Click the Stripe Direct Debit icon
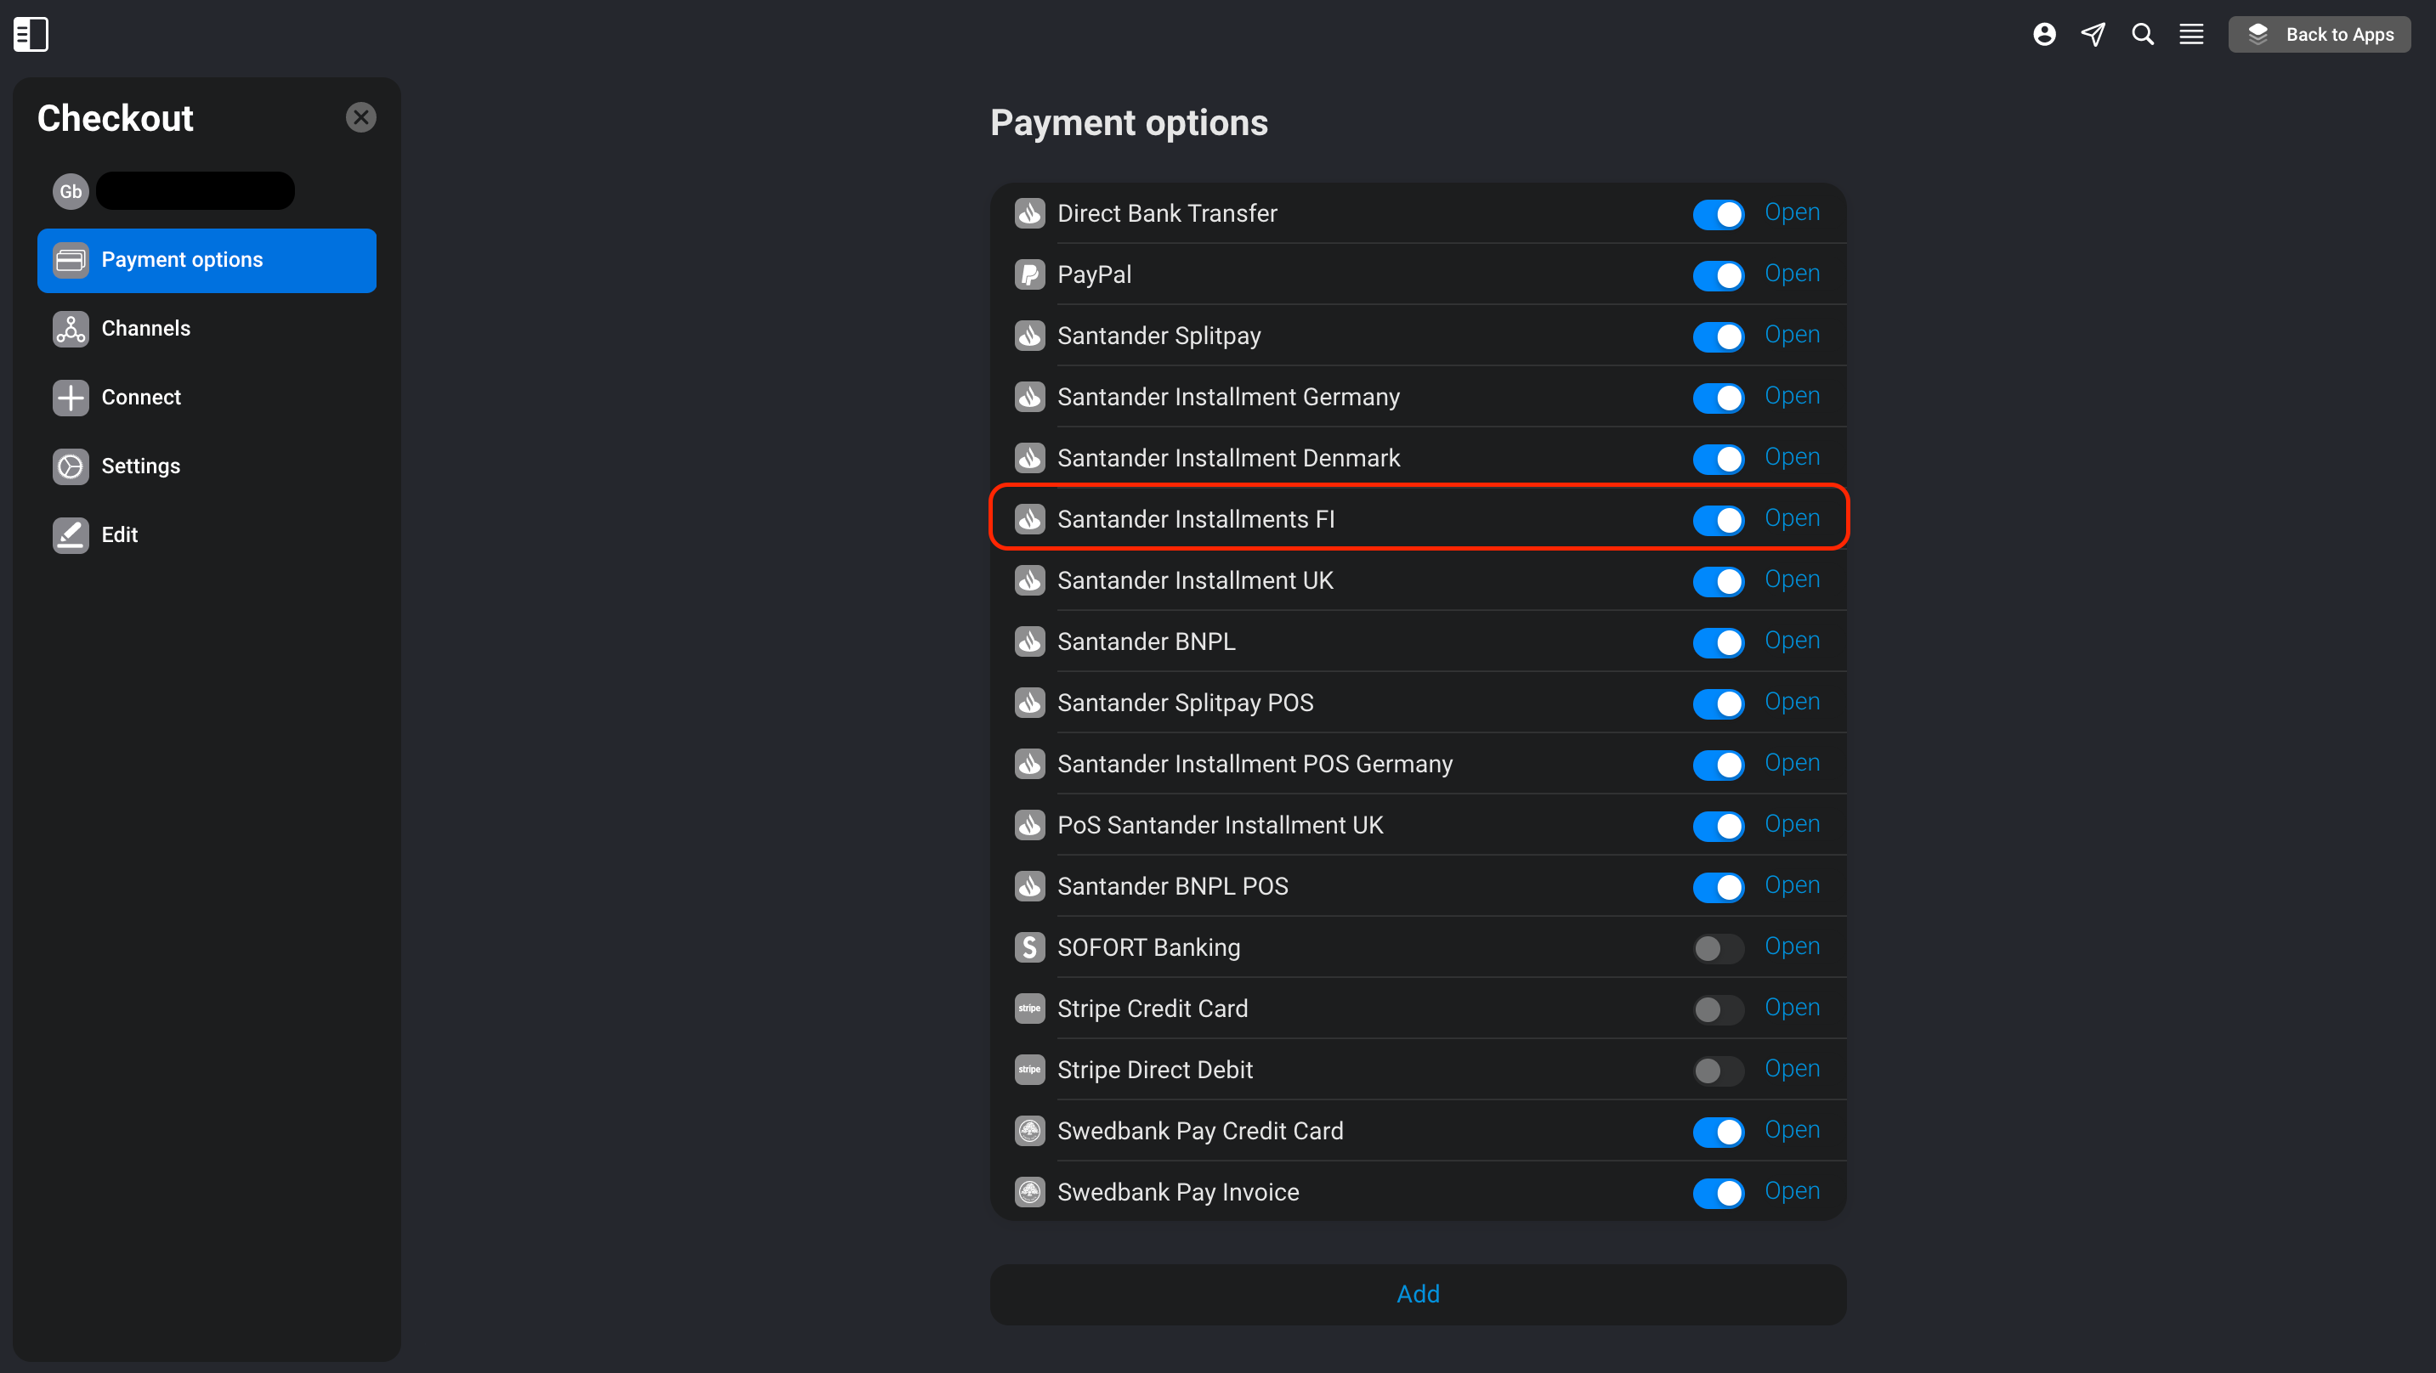 pyautogui.click(x=1030, y=1070)
